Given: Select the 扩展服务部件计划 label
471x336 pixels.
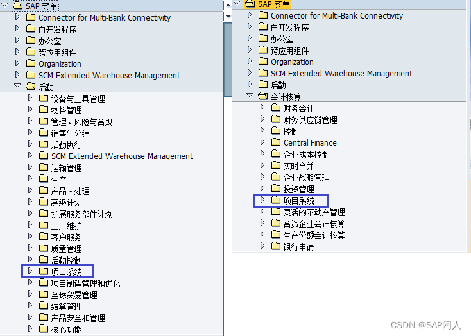Looking at the screenshot, I should tap(81, 214).
